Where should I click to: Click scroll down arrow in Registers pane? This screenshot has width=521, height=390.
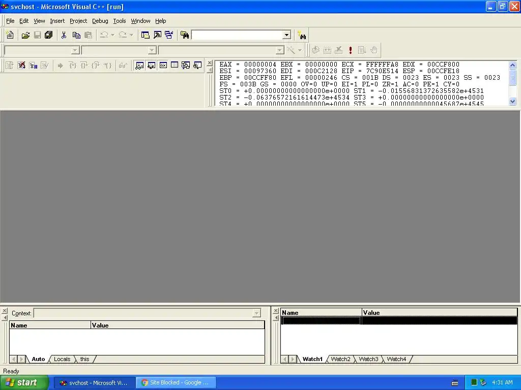point(512,102)
